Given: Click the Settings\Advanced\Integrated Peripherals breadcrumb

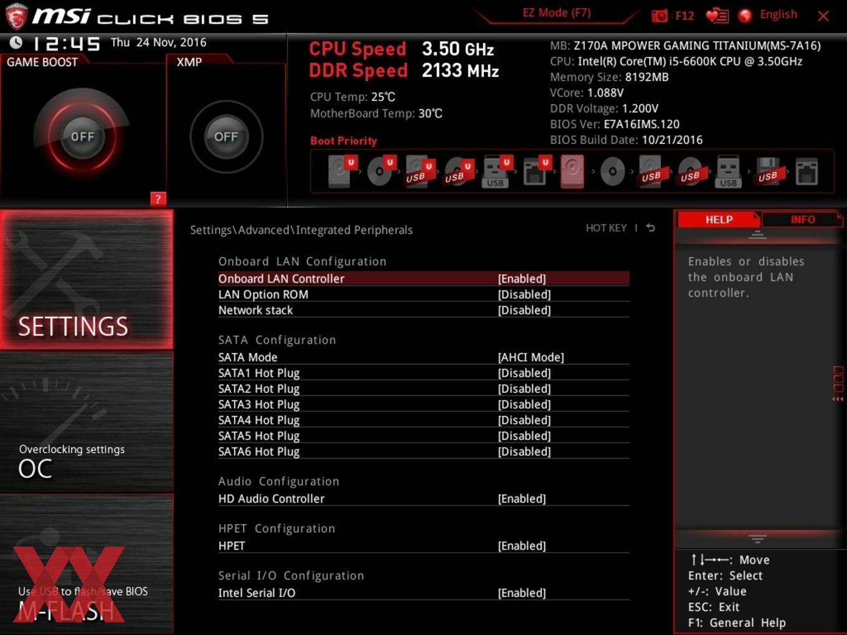Looking at the screenshot, I should (301, 230).
